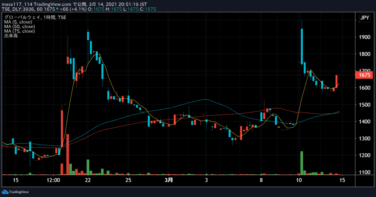Click the 3月 month axis label
The width and height of the screenshot is (376, 197).
pyautogui.click(x=169, y=180)
